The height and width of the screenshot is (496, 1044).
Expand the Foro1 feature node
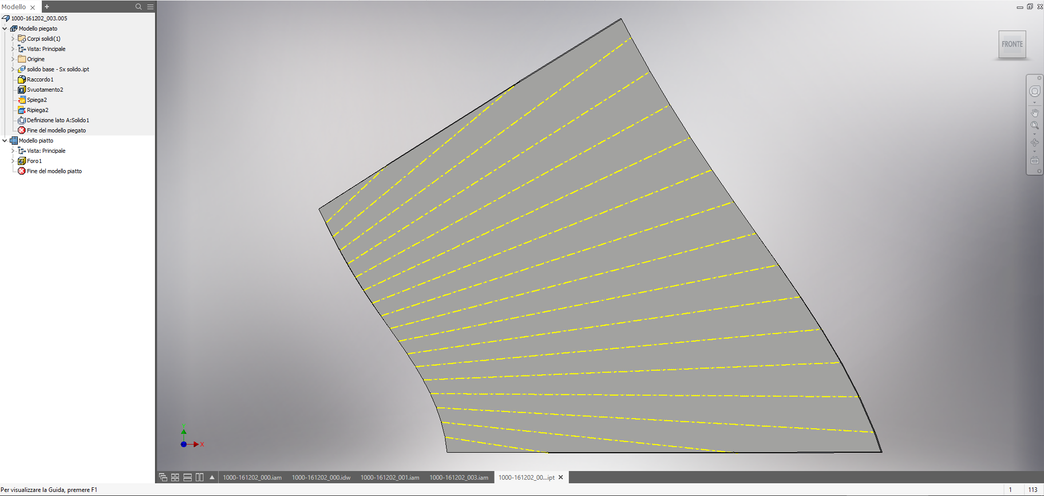coord(13,161)
